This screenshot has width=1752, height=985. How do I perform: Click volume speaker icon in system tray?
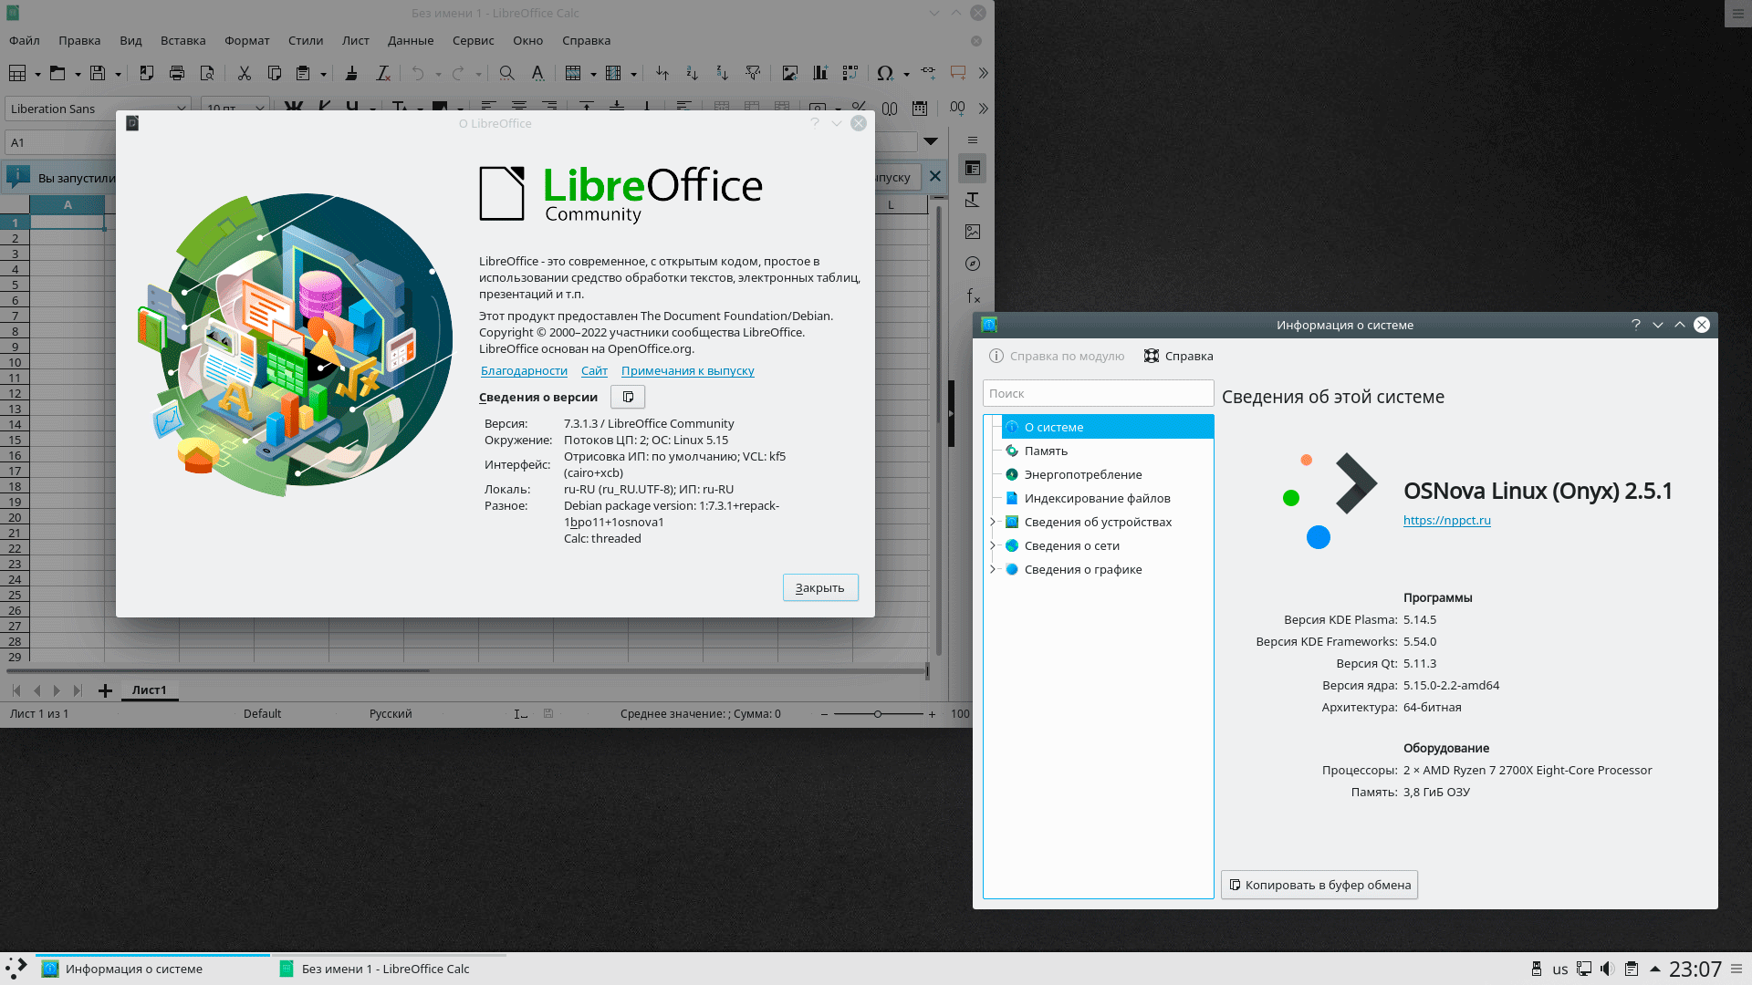pos(1607,969)
